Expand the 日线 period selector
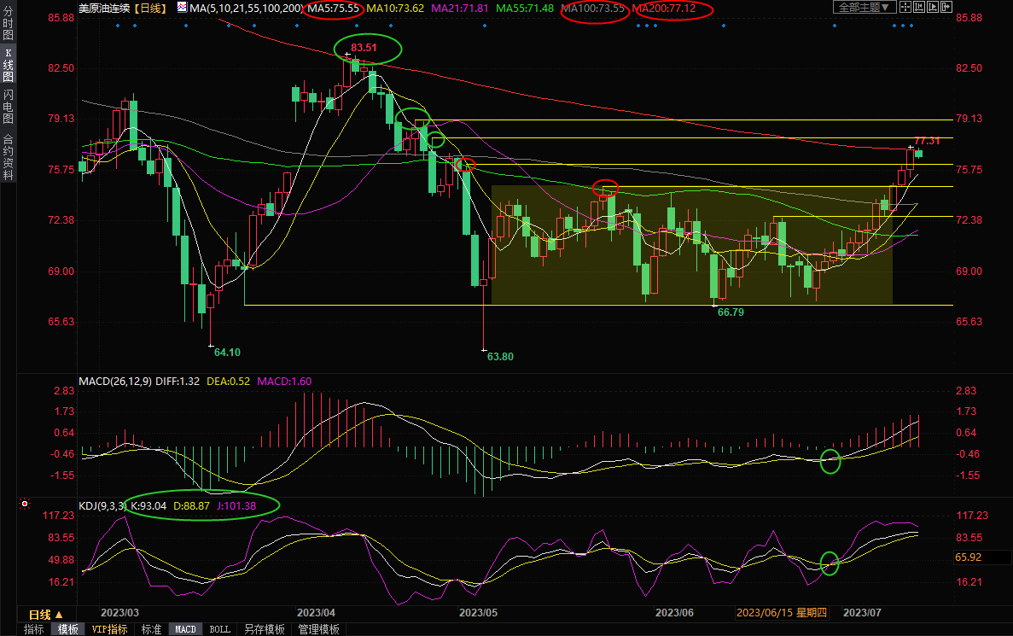Image resolution: width=1013 pixels, height=636 pixels. click(x=46, y=615)
